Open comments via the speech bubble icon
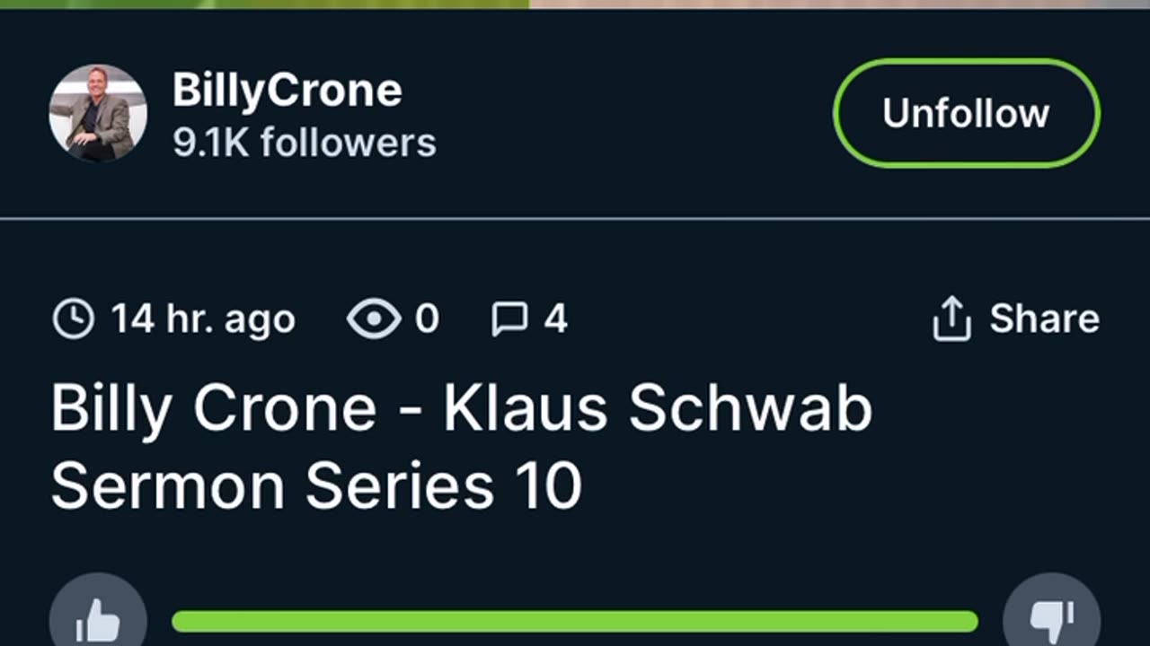The height and width of the screenshot is (646, 1150). tap(509, 319)
